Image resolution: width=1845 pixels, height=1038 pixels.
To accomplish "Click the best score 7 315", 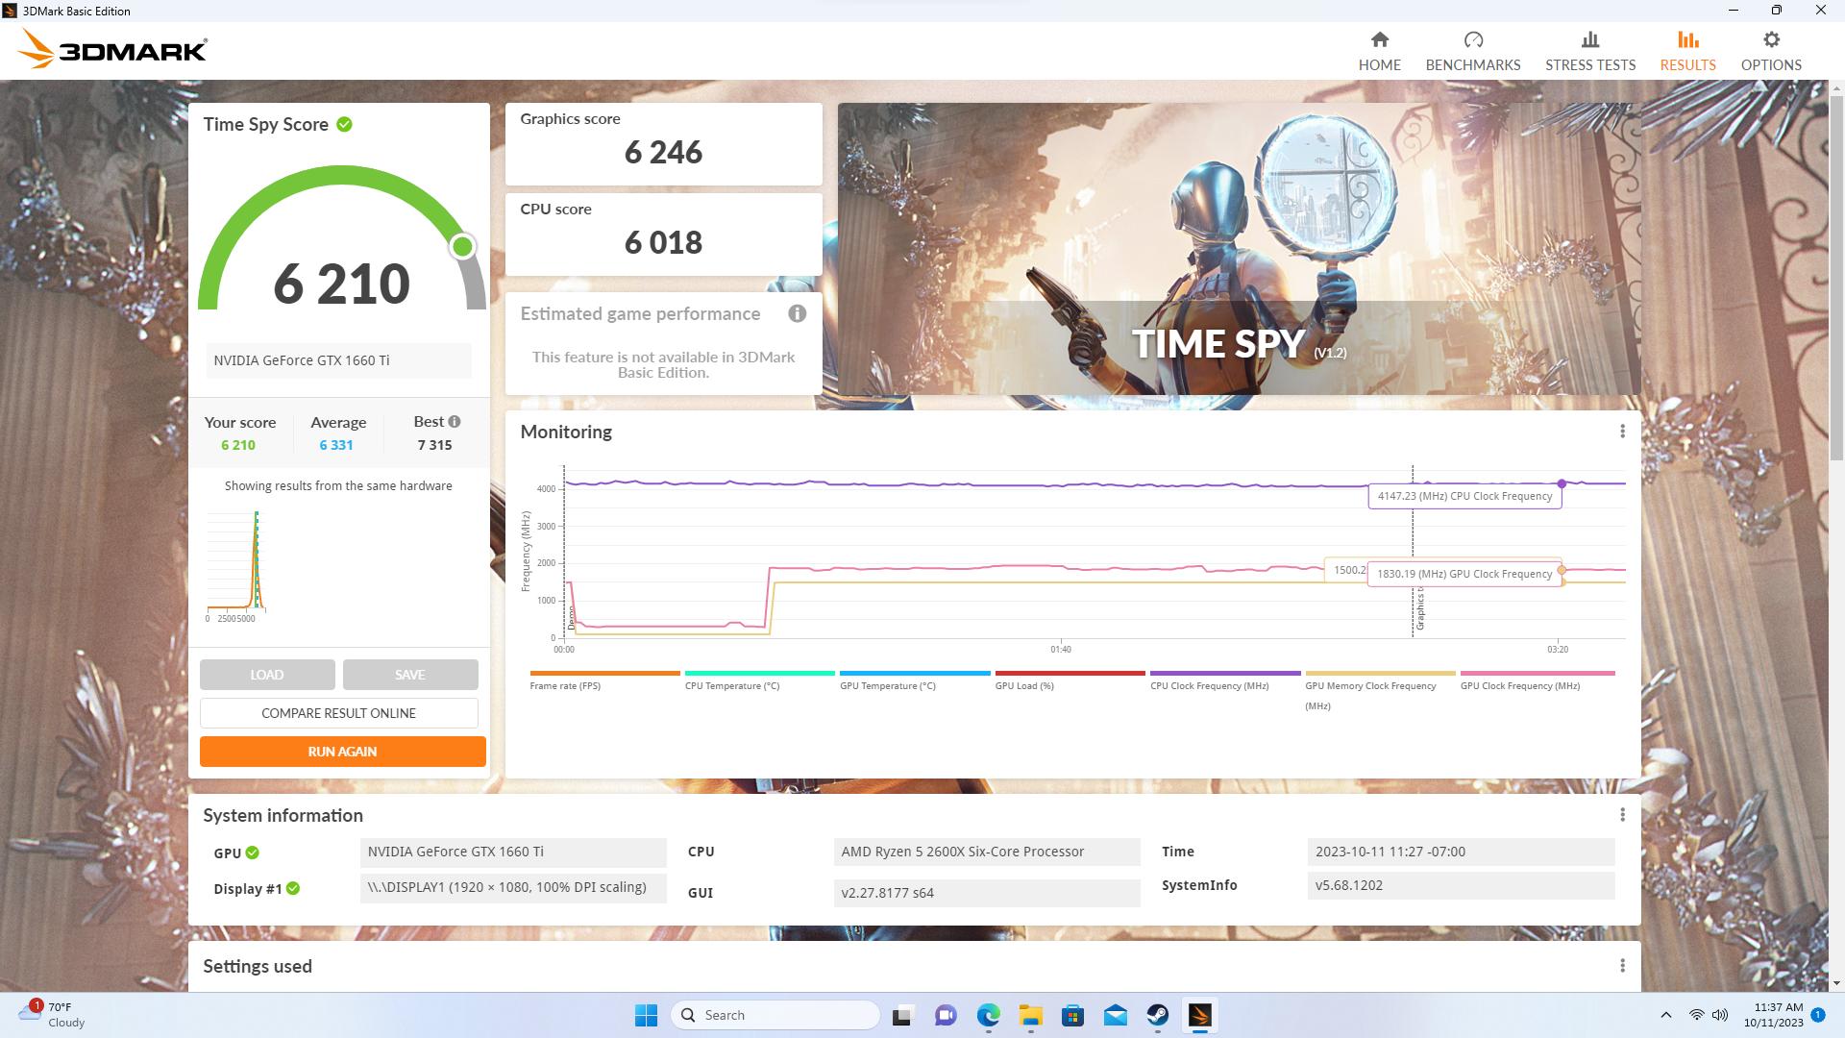I will click(x=434, y=445).
